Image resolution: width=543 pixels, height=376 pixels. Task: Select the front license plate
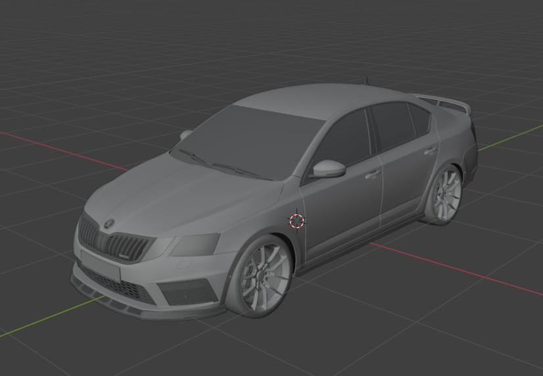101,265
